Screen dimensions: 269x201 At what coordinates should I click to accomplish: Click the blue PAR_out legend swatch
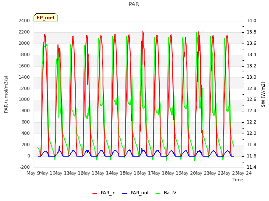click(x=124, y=193)
